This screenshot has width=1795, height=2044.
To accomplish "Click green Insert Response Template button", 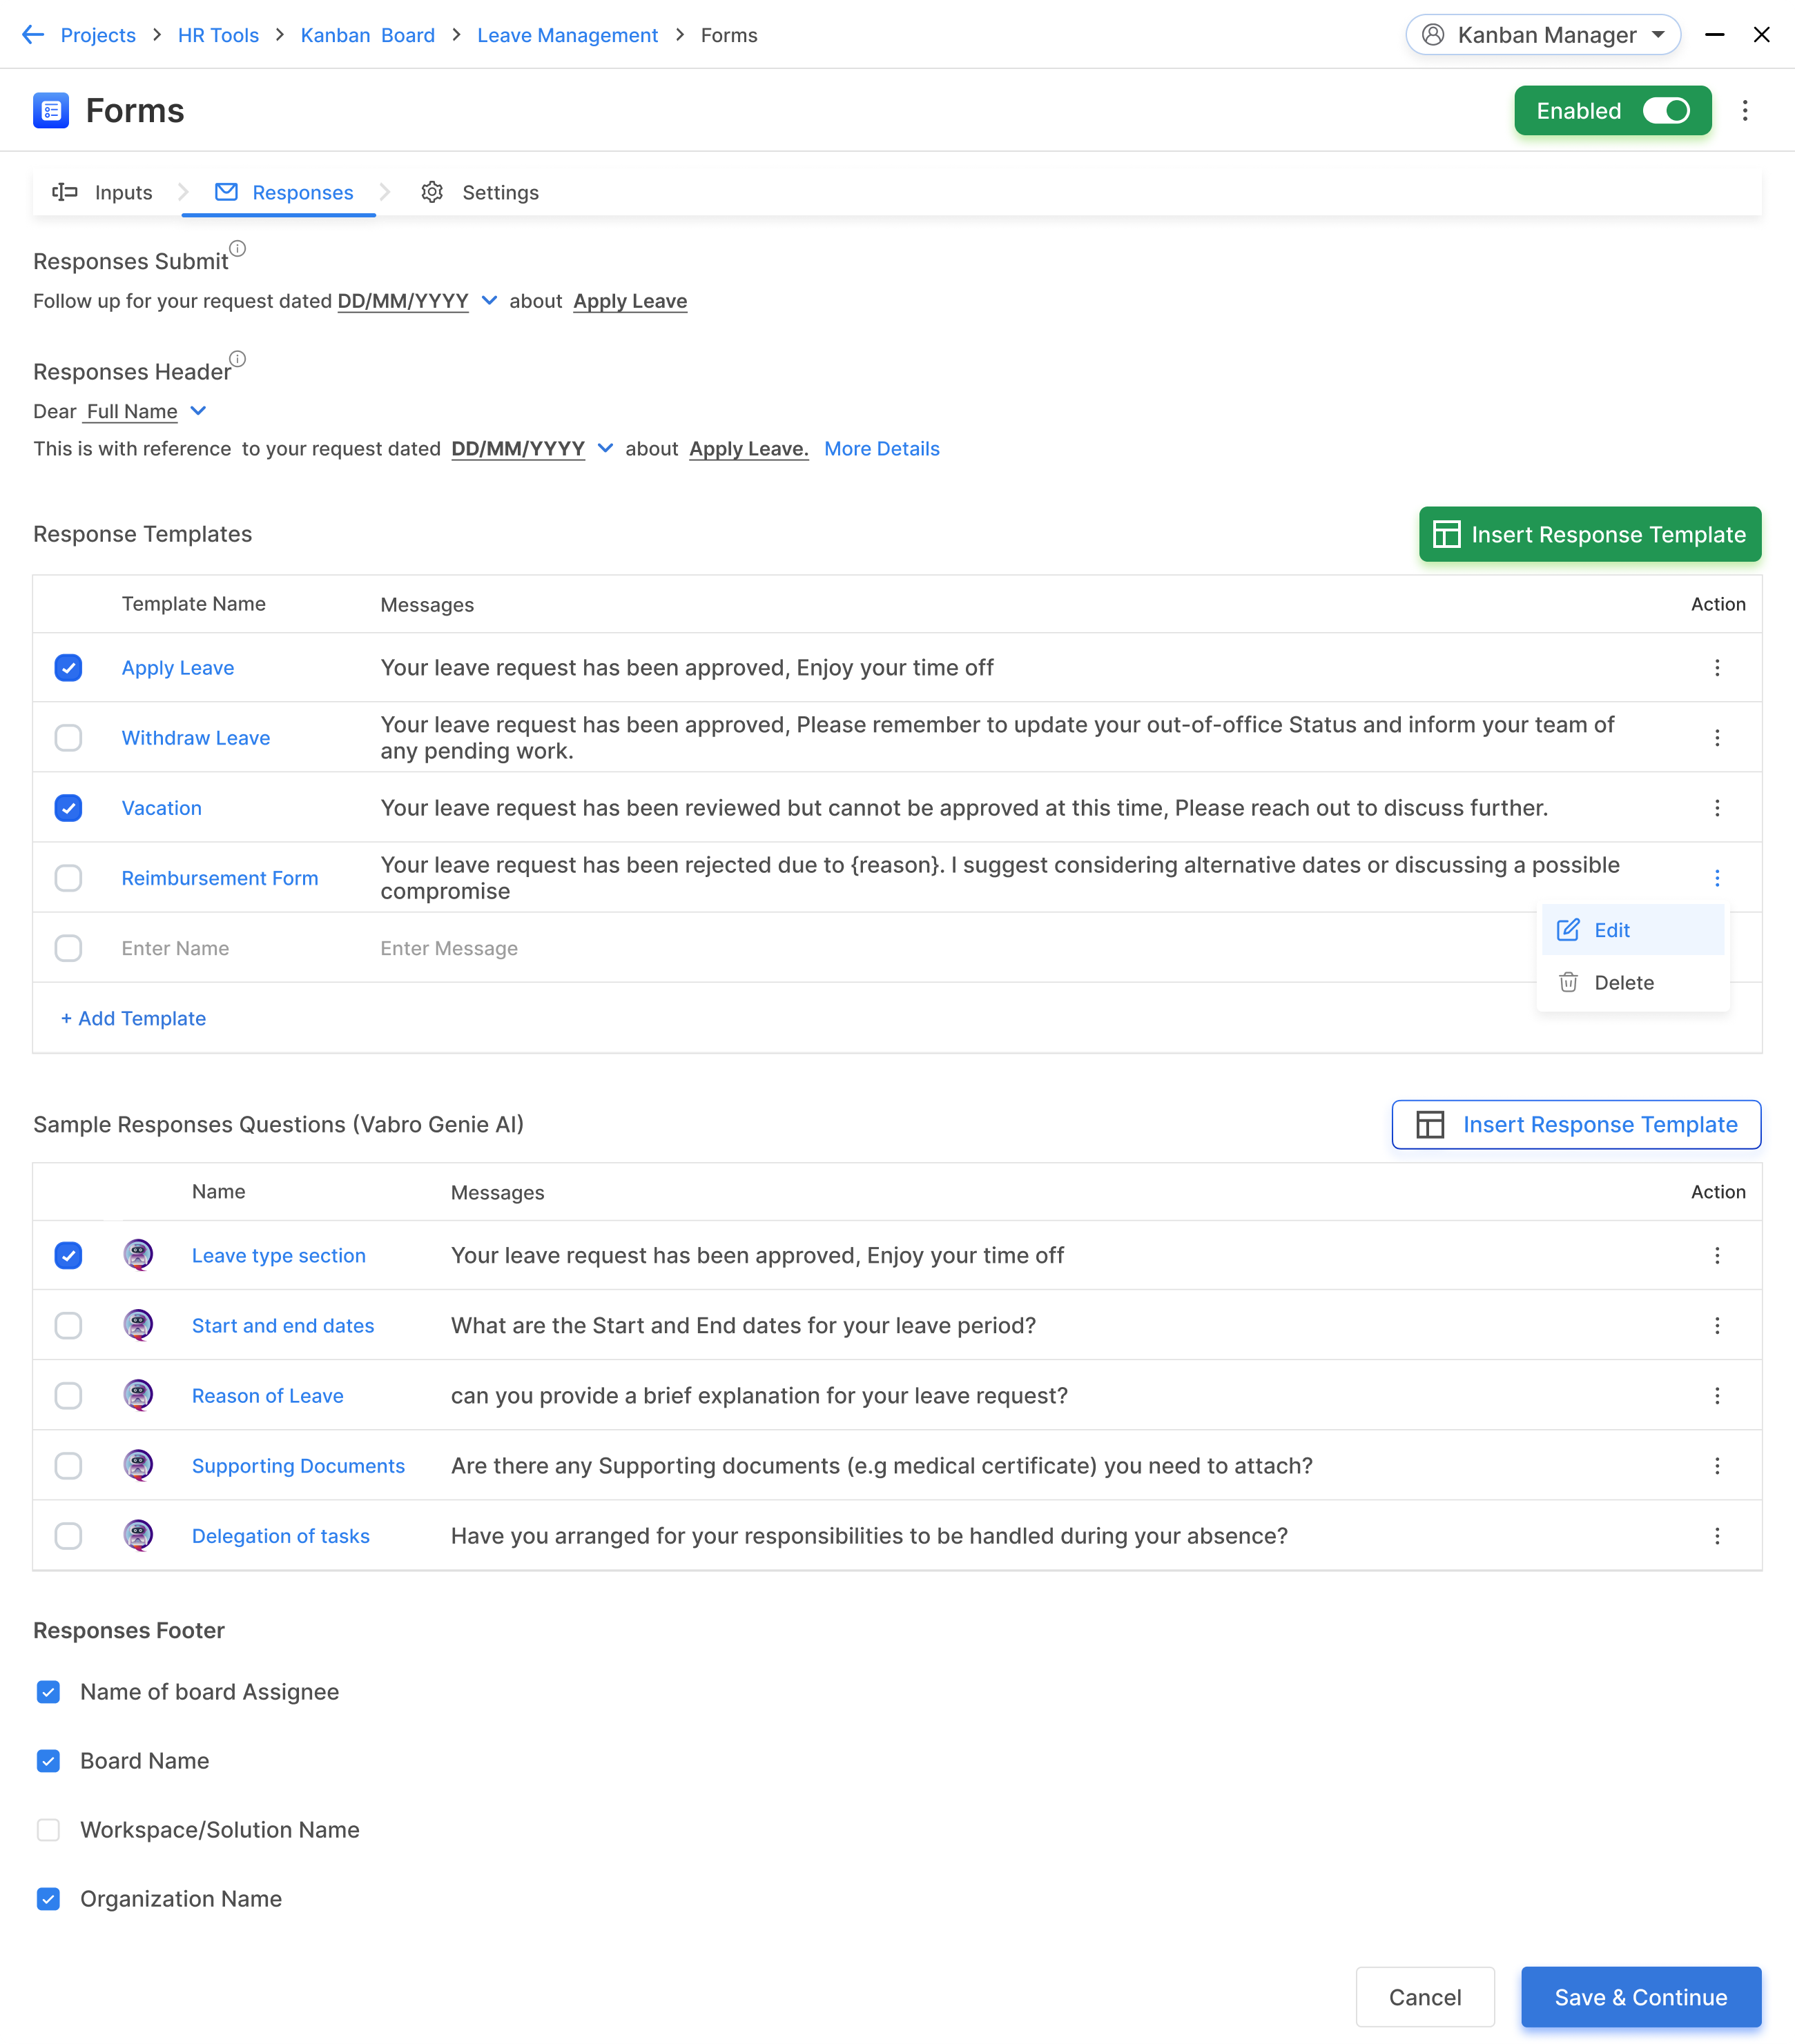I will pyautogui.click(x=1590, y=535).
